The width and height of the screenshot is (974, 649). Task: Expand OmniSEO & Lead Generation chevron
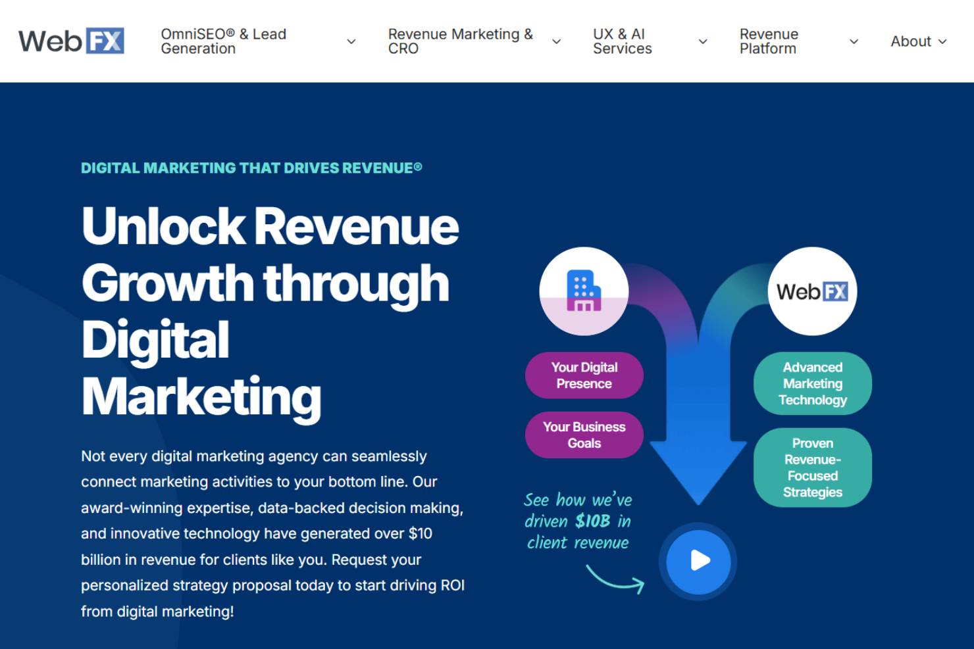coord(351,41)
